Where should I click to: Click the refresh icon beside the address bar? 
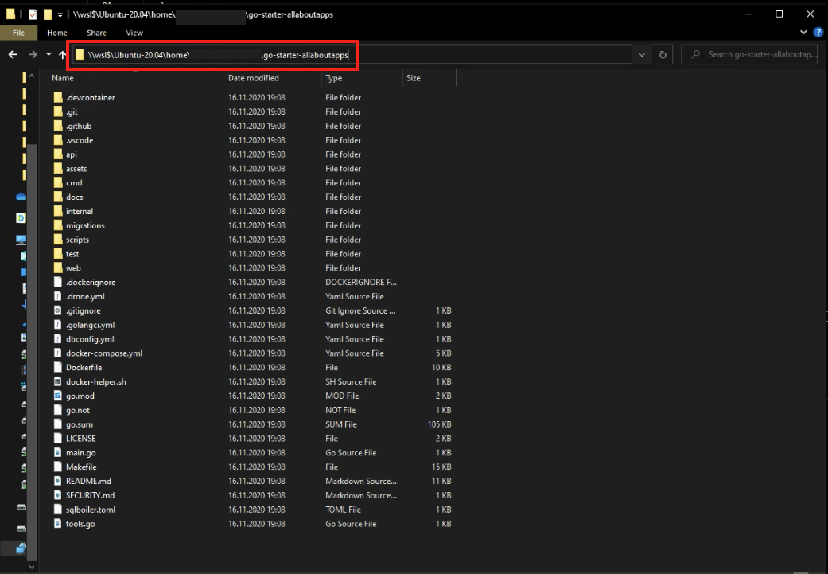[x=663, y=54]
